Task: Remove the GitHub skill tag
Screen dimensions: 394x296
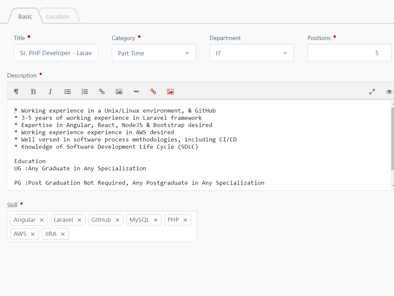Action: tap(117, 220)
